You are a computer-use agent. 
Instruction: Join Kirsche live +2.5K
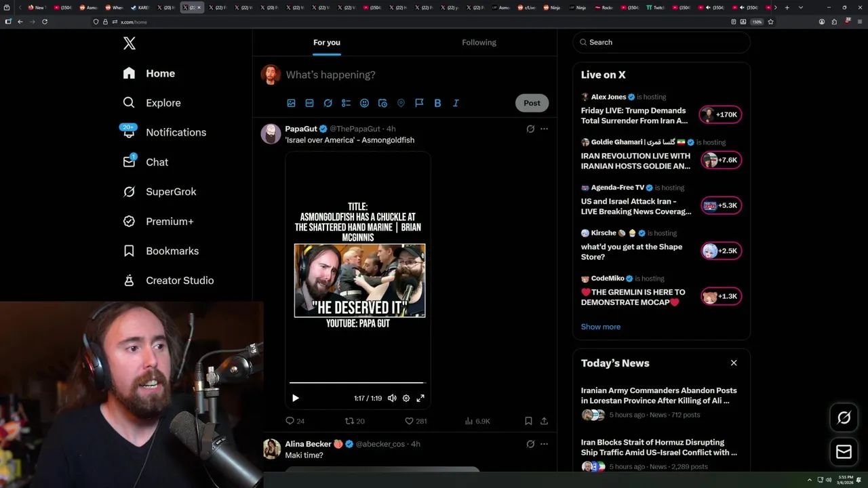721,251
